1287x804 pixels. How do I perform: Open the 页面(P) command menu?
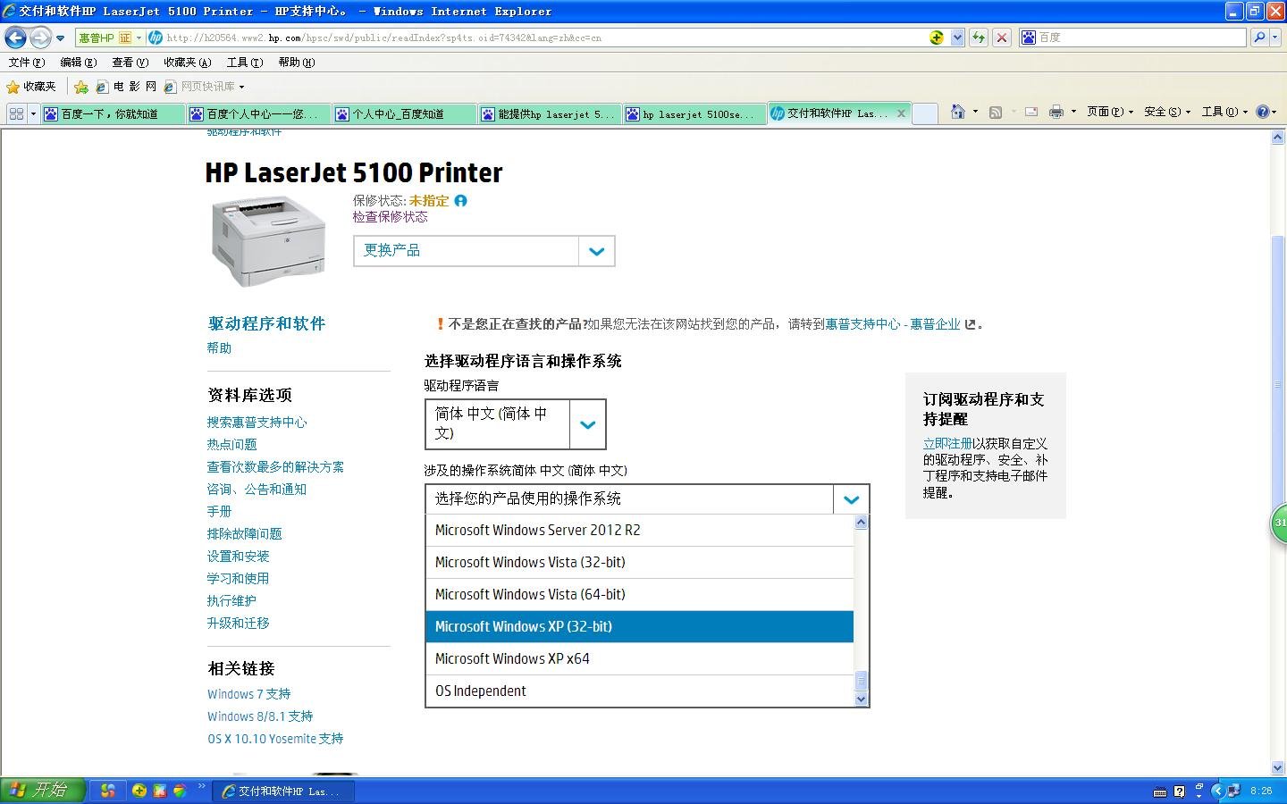click(x=1109, y=112)
